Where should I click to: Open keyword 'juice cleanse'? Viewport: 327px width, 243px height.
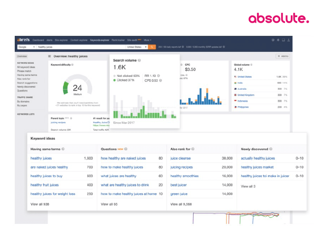pos(180,158)
